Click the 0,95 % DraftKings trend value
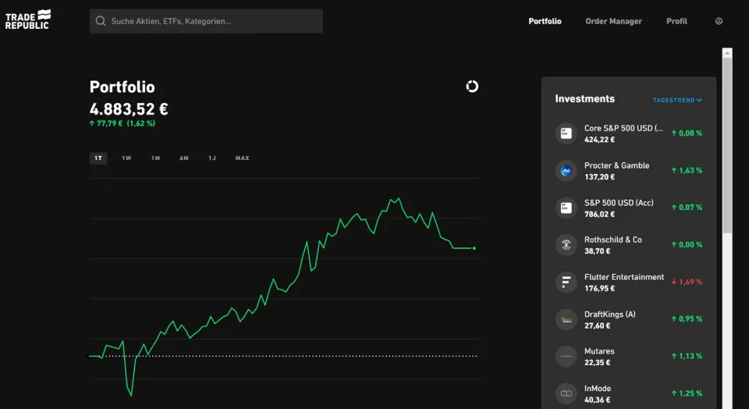 687,318
